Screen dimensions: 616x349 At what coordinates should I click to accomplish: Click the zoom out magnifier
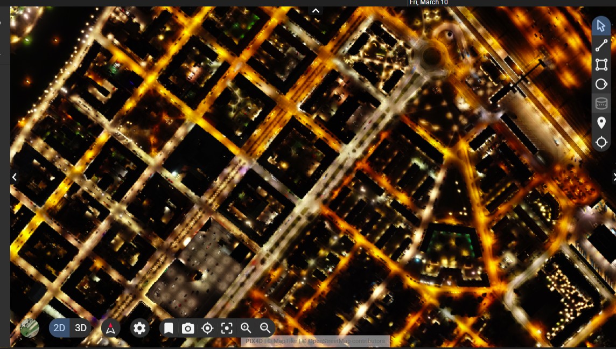(265, 328)
